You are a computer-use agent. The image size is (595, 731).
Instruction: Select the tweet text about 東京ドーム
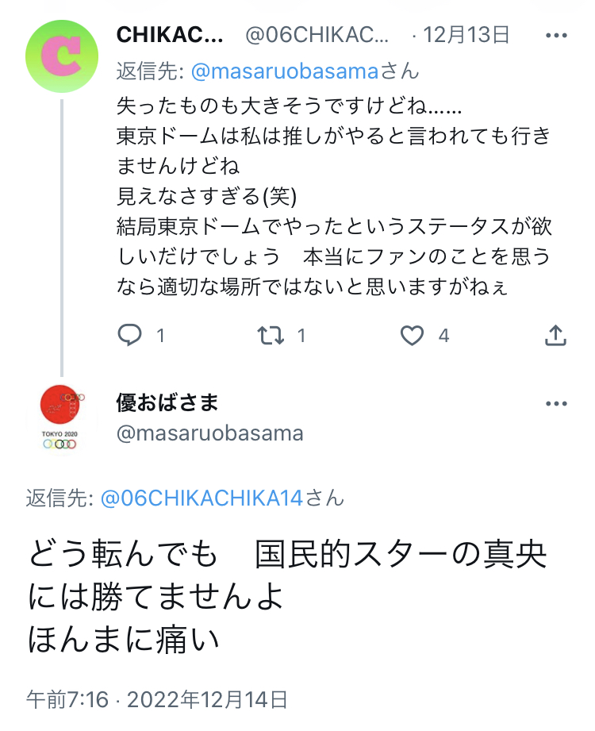click(x=333, y=196)
